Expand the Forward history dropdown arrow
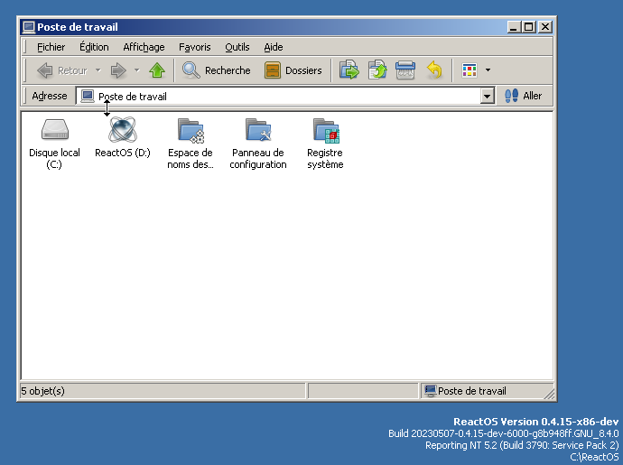Viewport: 623px width, 465px height. point(137,70)
